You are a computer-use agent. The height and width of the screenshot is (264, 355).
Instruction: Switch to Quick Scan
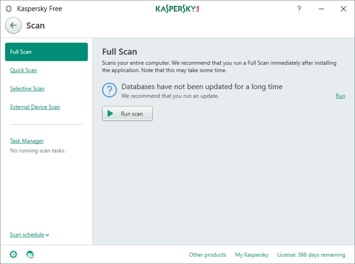[x=23, y=70]
